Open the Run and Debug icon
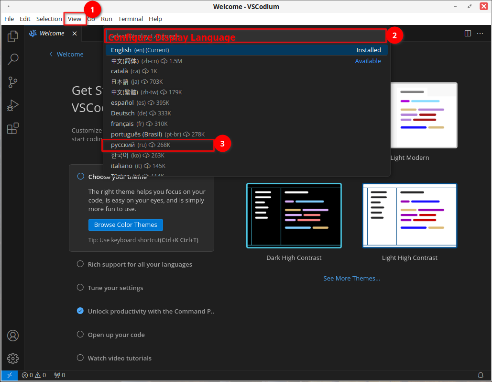Viewport: 492px width, 382px height. tap(13, 105)
